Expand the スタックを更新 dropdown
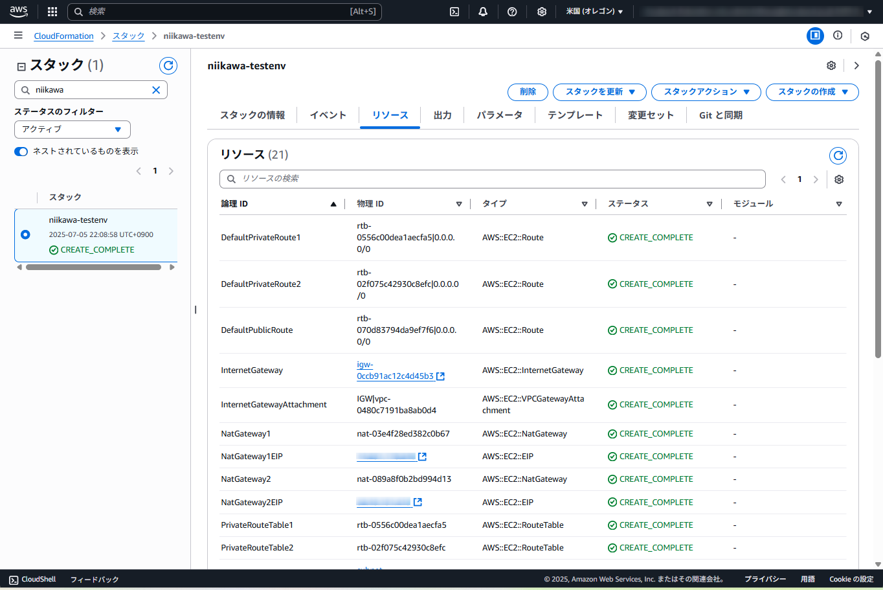This screenshot has height=590, width=883. pos(599,92)
